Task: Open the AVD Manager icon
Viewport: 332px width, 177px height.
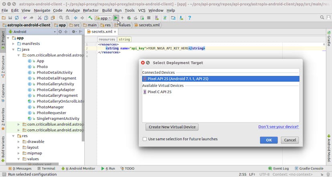Action: (x=157, y=18)
